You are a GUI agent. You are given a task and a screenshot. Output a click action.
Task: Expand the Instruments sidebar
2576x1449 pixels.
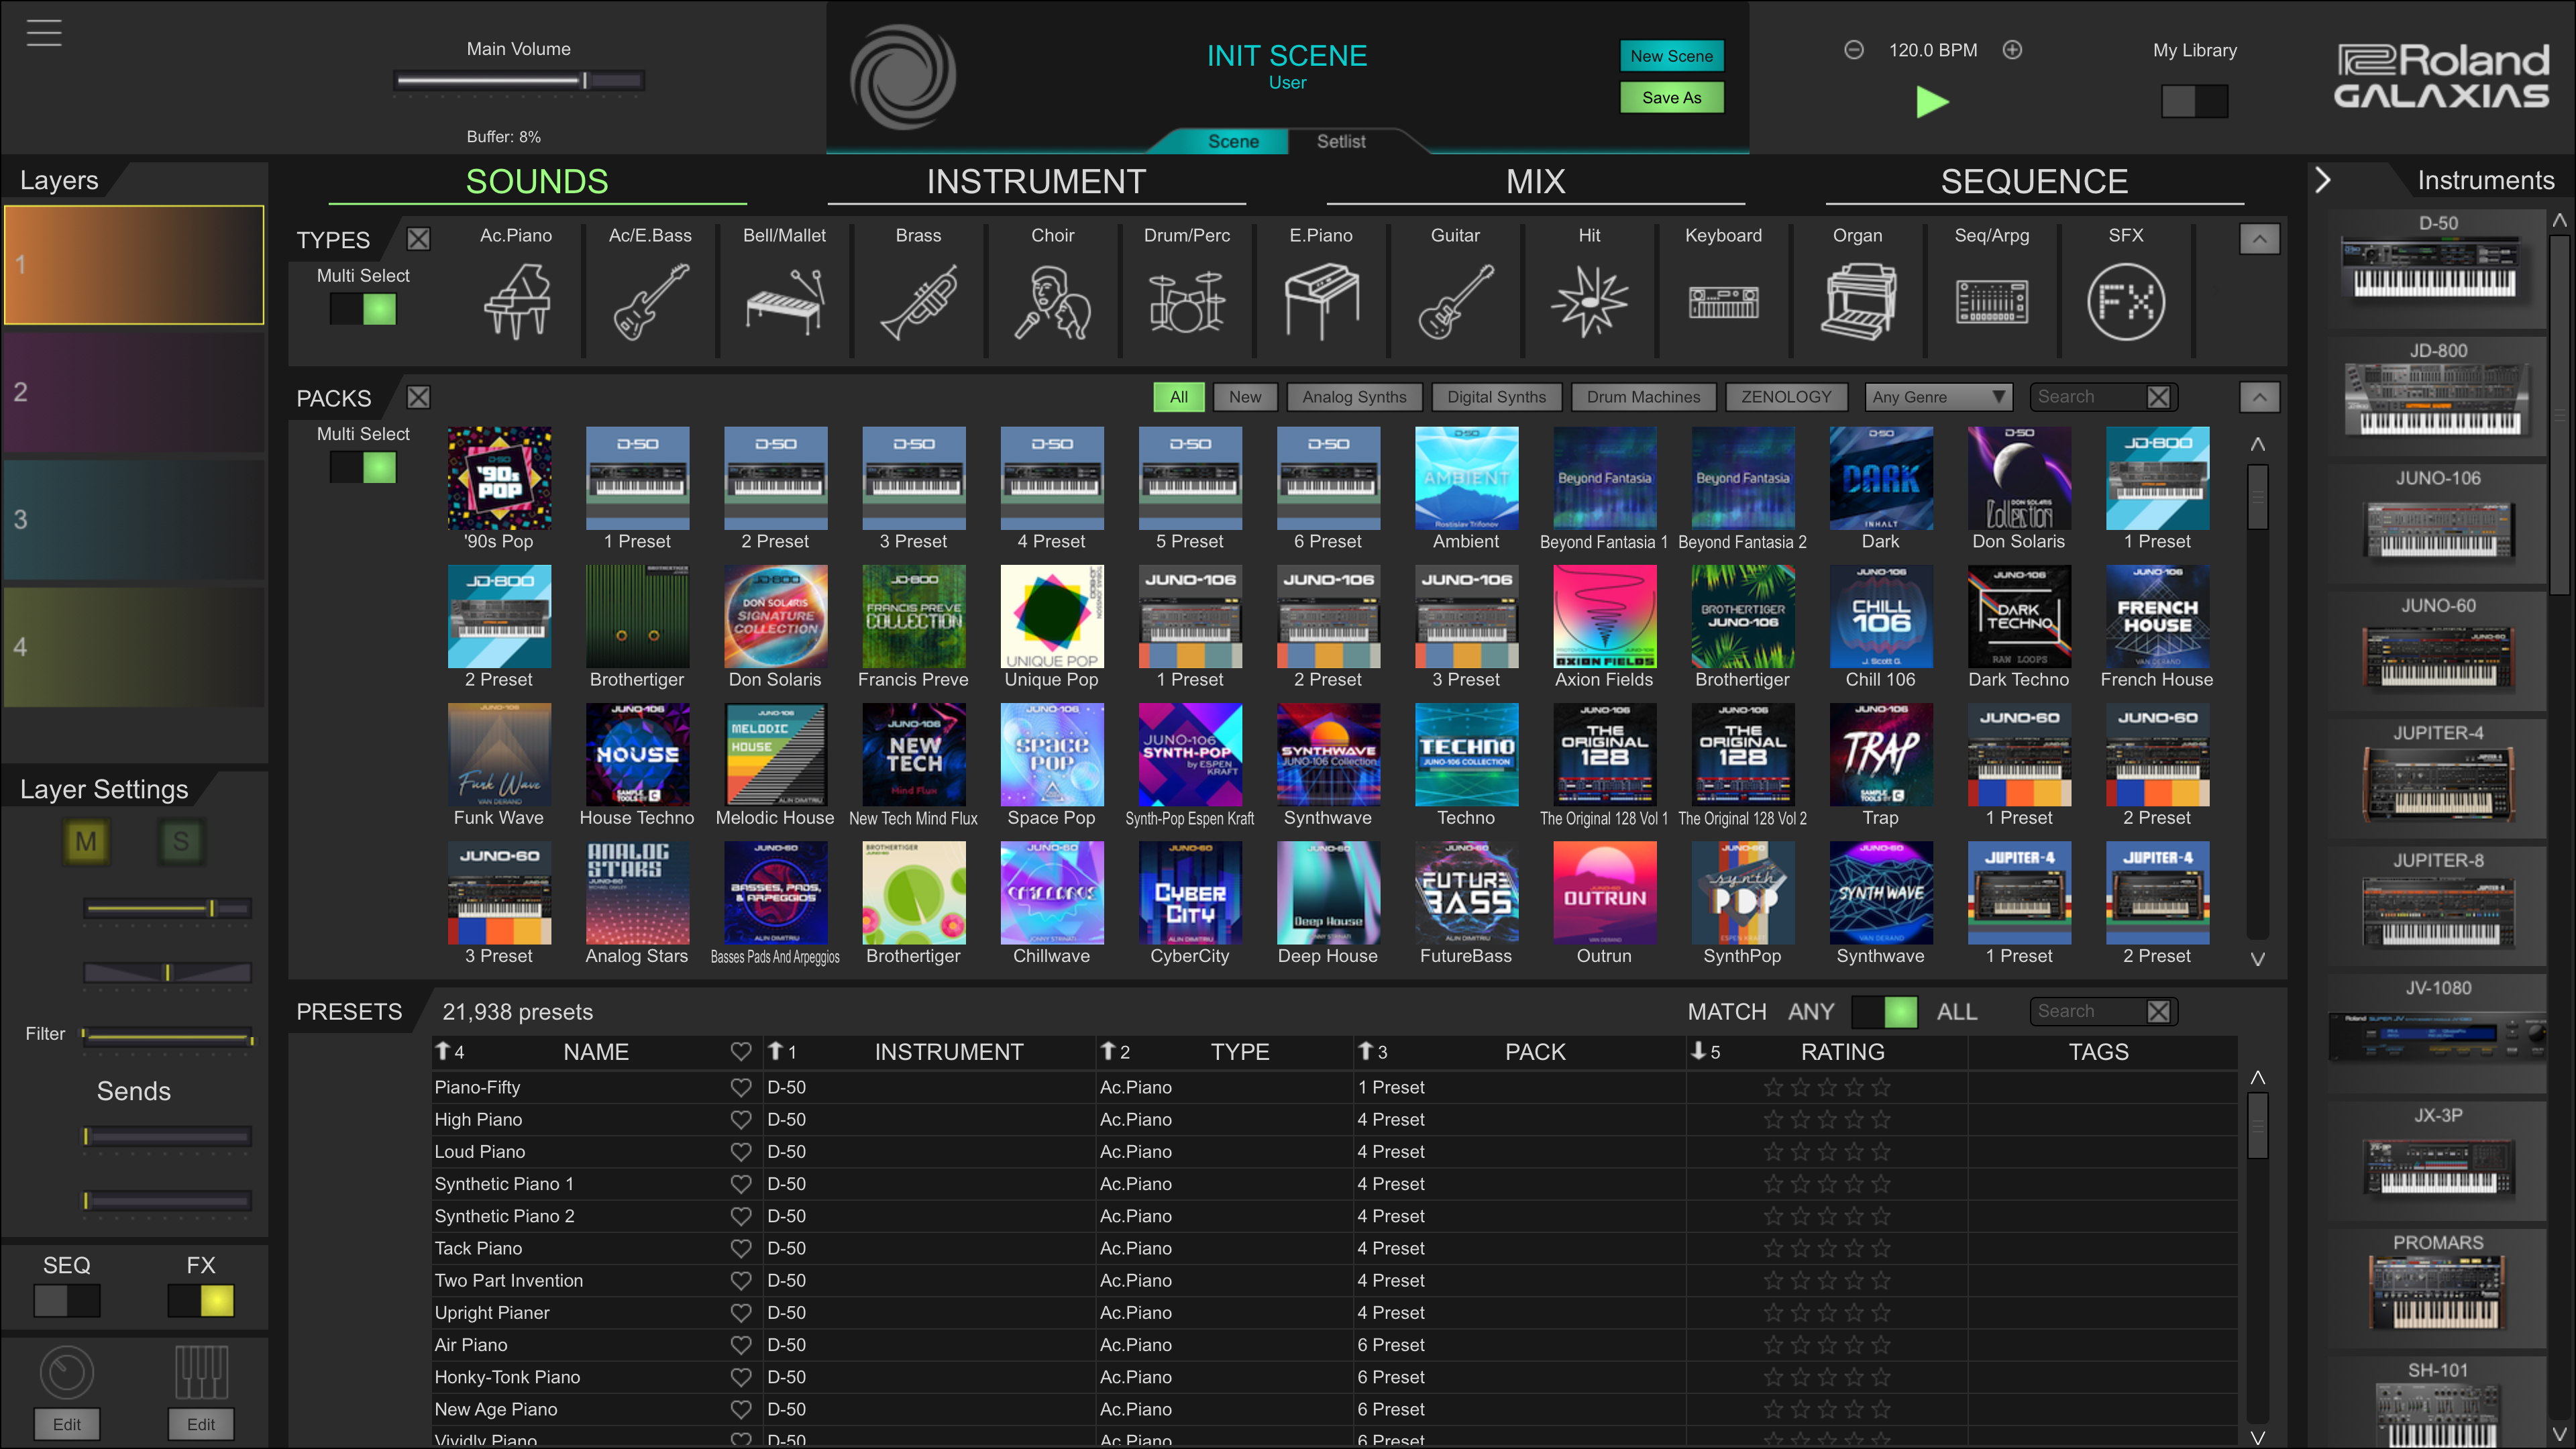(2323, 180)
